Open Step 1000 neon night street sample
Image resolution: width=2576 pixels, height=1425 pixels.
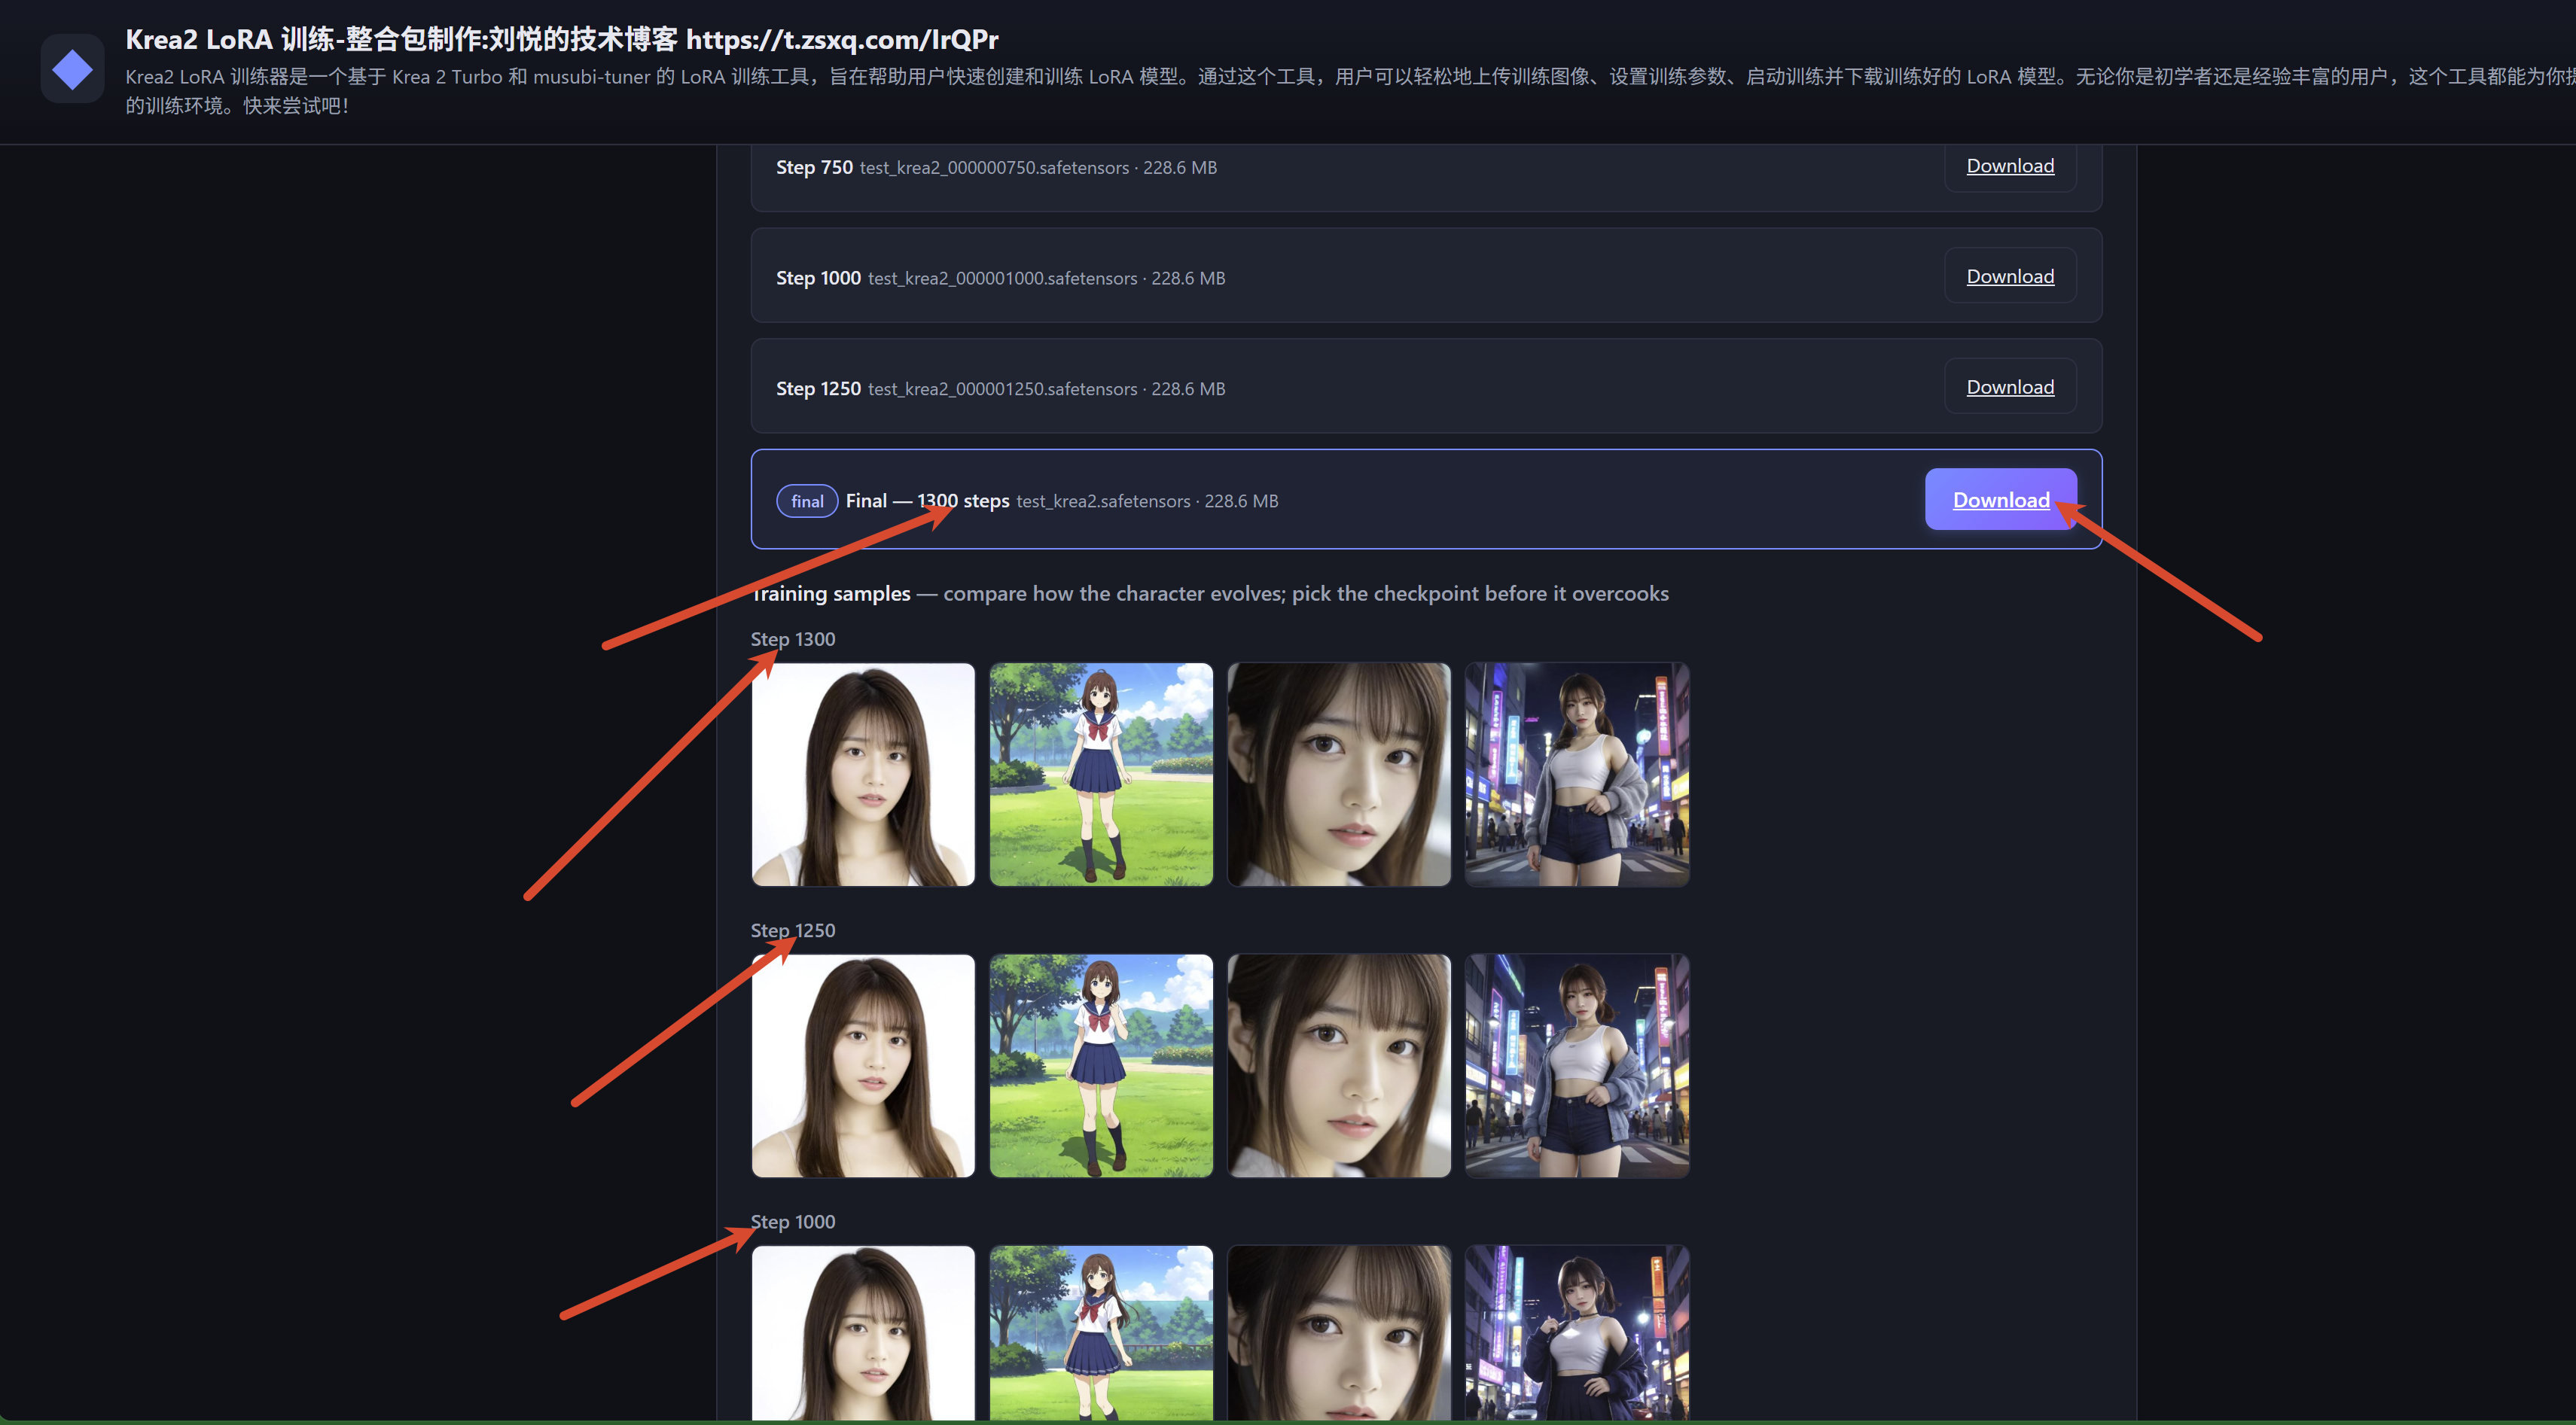pyautogui.click(x=1577, y=1332)
